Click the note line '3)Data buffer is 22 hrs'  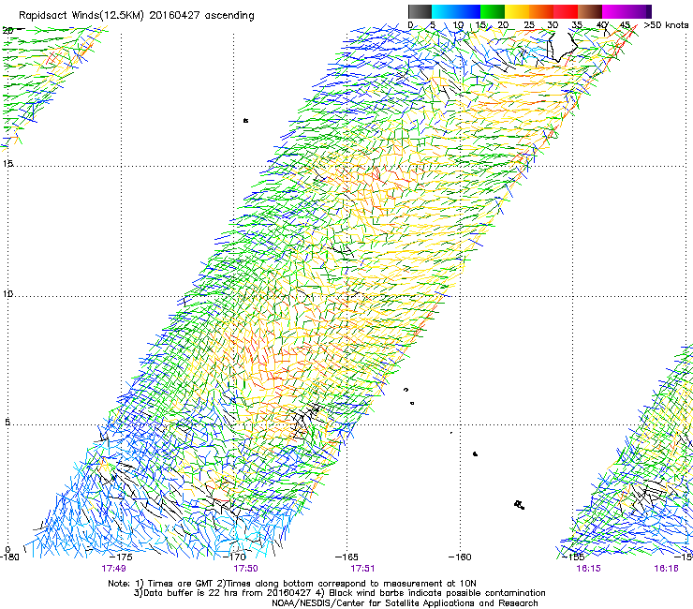point(339,593)
